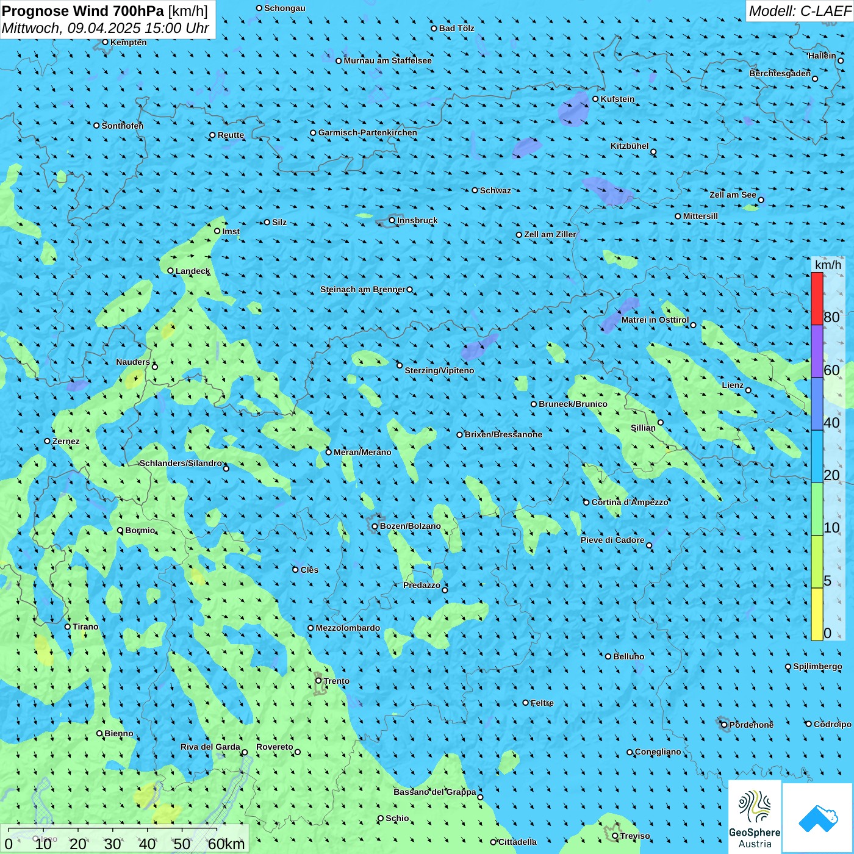This screenshot has width=854, height=854.
Task: Select the purple 60 km/h legend color
Action: (817, 351)
